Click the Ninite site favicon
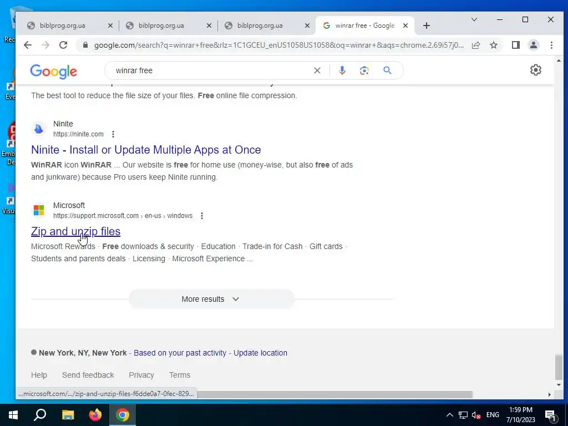Image resolution: width=568 pixels, height=426 pixels. [38, 129]
